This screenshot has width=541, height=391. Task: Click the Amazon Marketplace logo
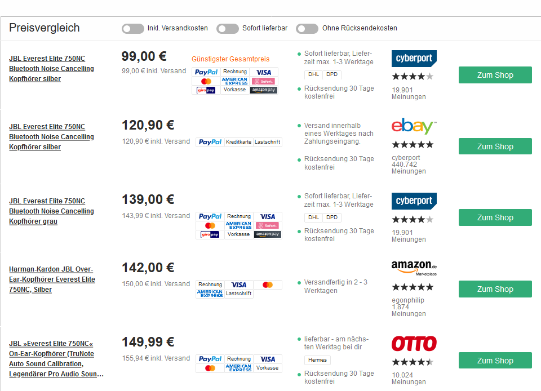point(414,267)
